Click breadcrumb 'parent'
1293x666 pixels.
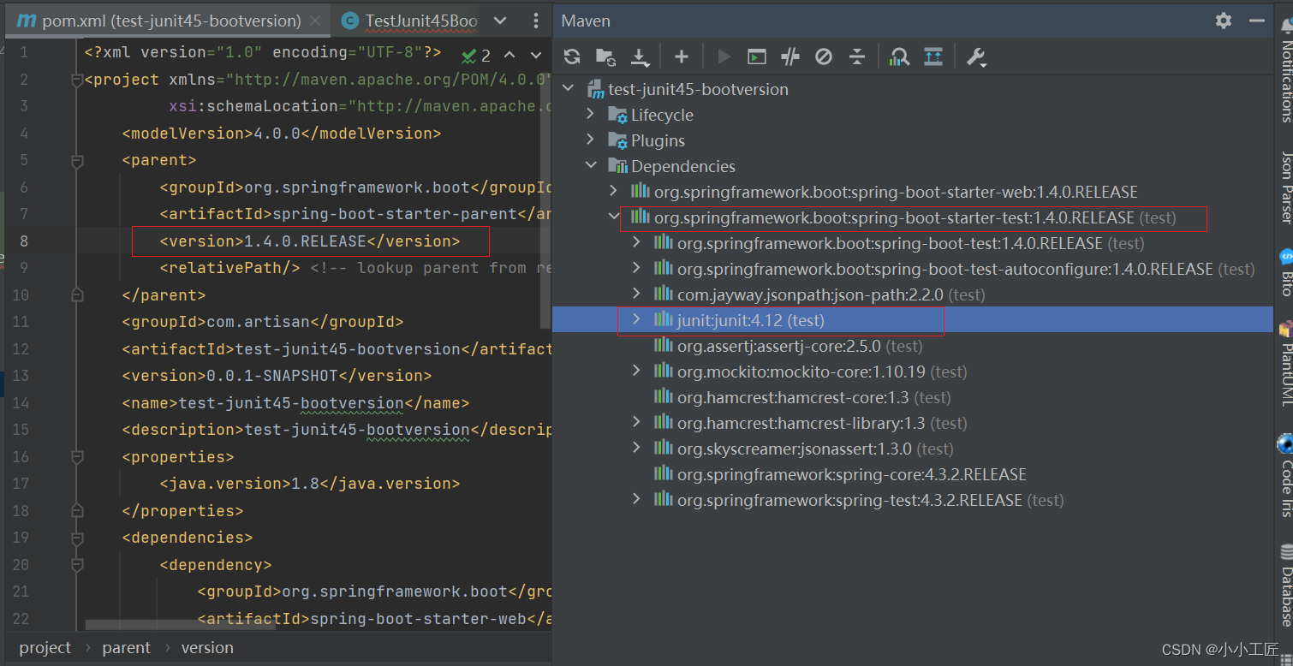126,648
